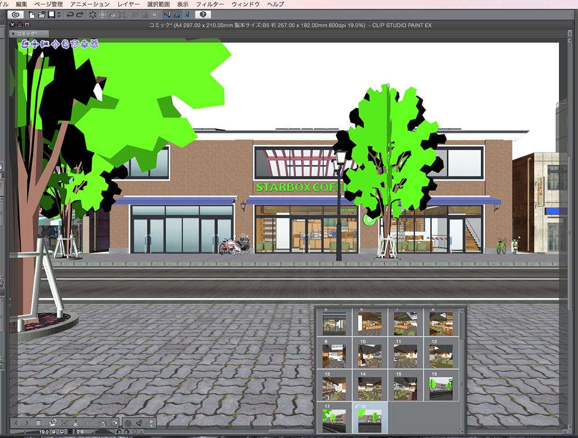The width and height of the screenshot is (578, 438).
Task: Click the rotate right button
Action: (x=127, y=432)
